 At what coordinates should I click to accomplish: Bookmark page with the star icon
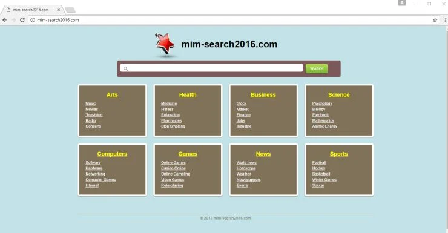tap(435, 20)
